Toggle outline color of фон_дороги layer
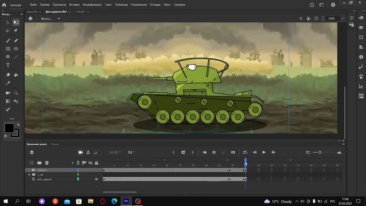 [78, 179]
